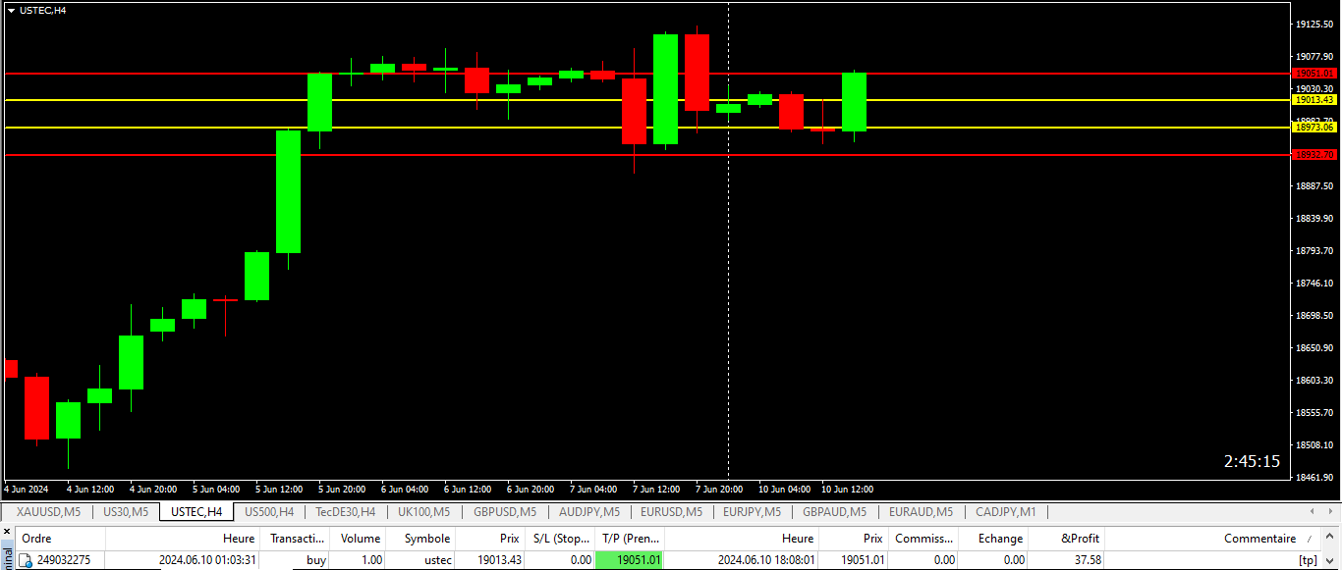The image size is (1342, 570).
Task: Click the Symbole column header
Action: tap(426, 539)
